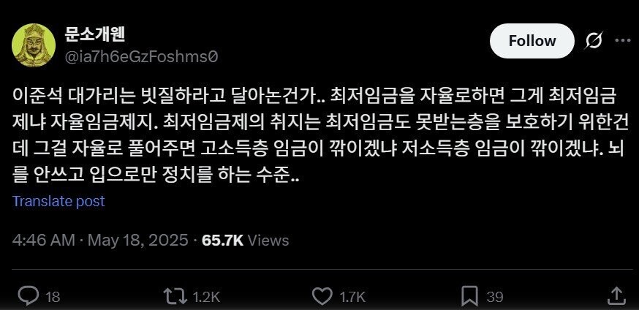
Task: Click the Translate post link
Action: point(58,201)
